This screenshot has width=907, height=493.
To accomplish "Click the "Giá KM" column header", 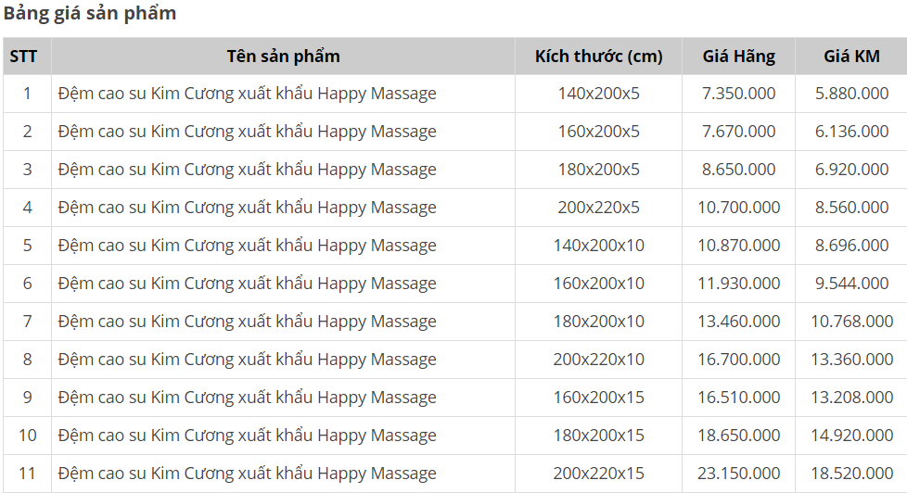I will click(x=851, y=57).
